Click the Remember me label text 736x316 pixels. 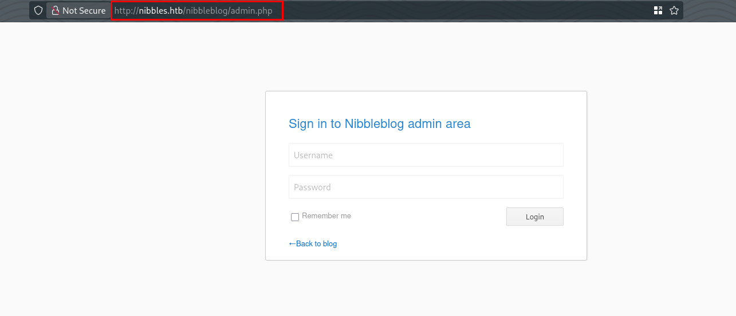(x=326, y=216)
